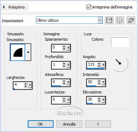Click the save preset floppy disk icon
Screen dimensions: 138x132
click(x=109, y=20)
